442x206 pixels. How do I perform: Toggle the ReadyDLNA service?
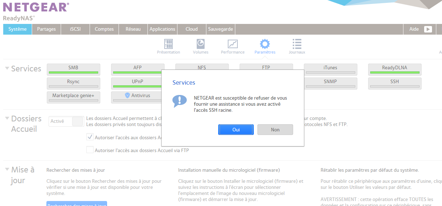click(x=395, y=69)
